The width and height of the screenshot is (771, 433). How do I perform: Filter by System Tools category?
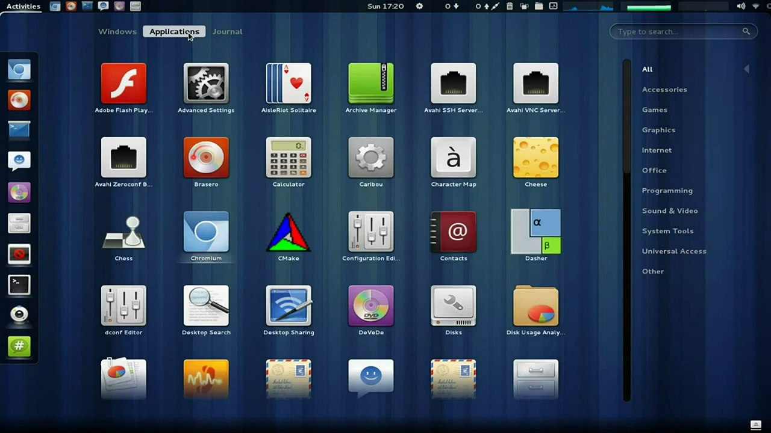667,231
